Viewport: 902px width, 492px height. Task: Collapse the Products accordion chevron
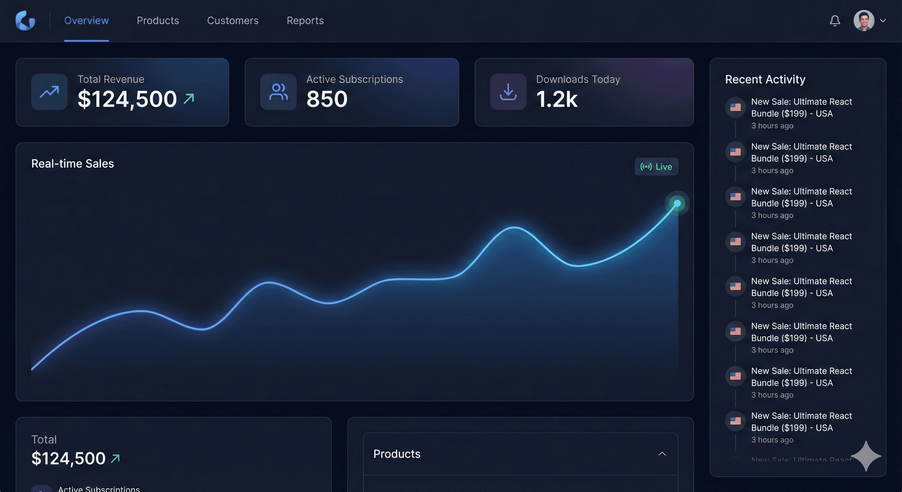click(662, 454)
